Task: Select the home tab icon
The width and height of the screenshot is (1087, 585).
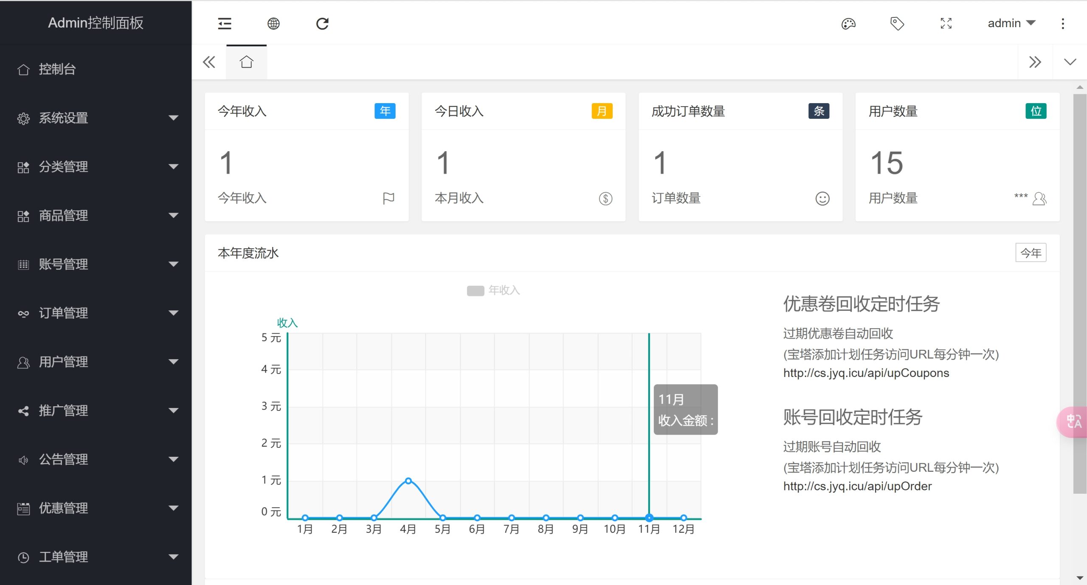Action: 246,62
